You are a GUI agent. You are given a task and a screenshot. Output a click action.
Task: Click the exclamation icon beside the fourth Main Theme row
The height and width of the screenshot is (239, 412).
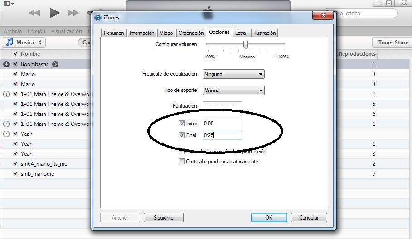(x=6, y=124)
